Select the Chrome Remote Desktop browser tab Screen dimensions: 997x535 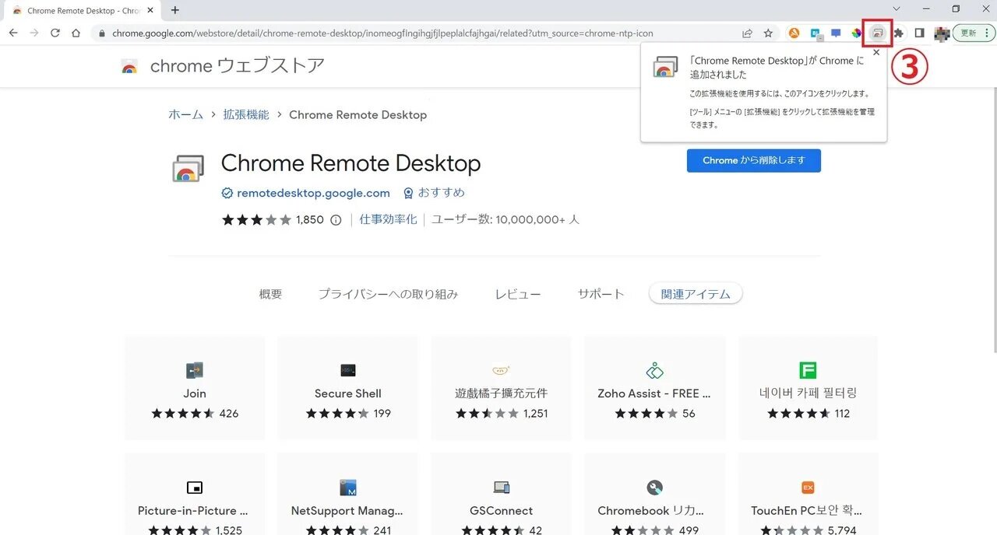point(83,11)
